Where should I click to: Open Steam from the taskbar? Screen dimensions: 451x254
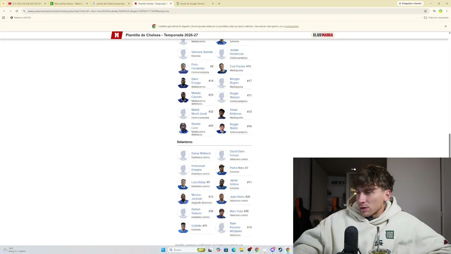coord(280,250)
